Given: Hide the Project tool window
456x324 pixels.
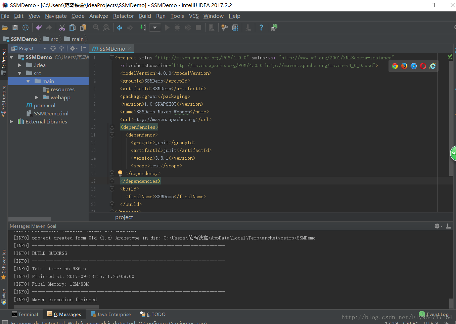Looking at the screenshot, I should 83,48.
